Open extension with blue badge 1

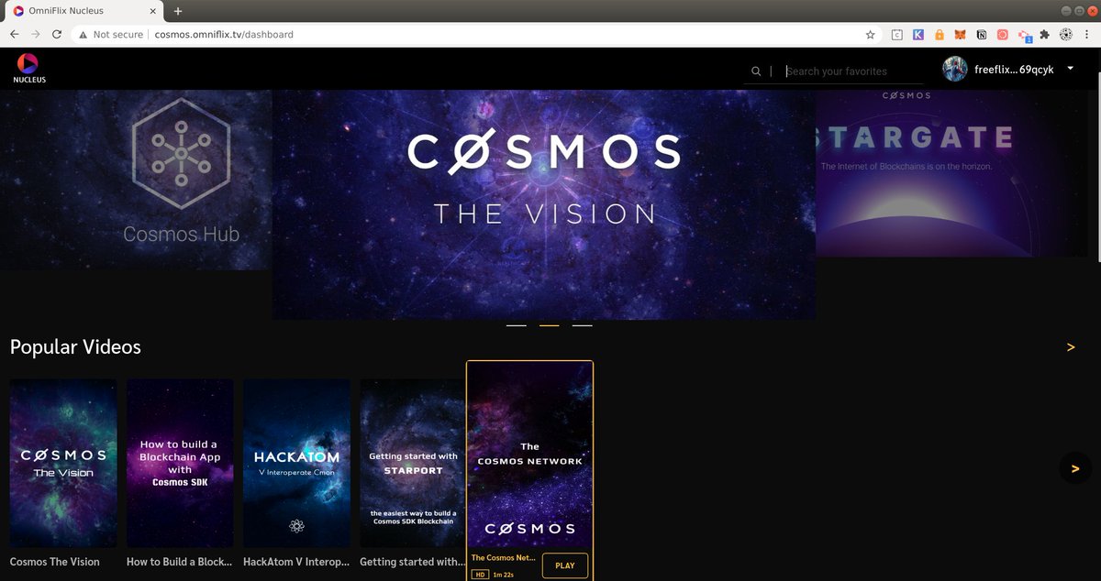(x=1024, y=35)
